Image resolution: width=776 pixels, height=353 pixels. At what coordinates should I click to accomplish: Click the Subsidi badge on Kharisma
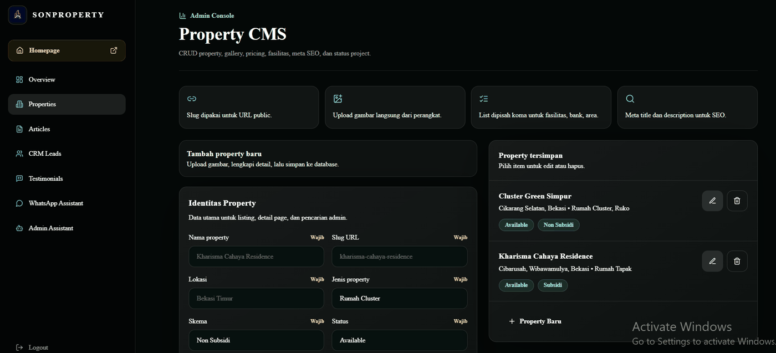553,285
